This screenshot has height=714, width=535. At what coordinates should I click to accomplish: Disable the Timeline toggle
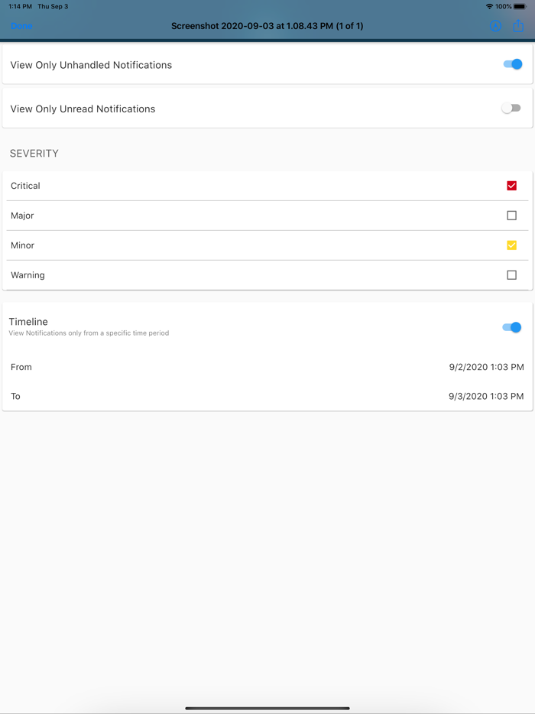(511, 327)
